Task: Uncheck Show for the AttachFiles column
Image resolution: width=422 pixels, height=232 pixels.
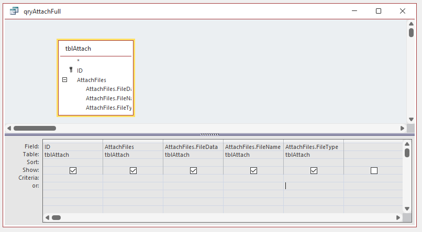Action: pos(133,170)
